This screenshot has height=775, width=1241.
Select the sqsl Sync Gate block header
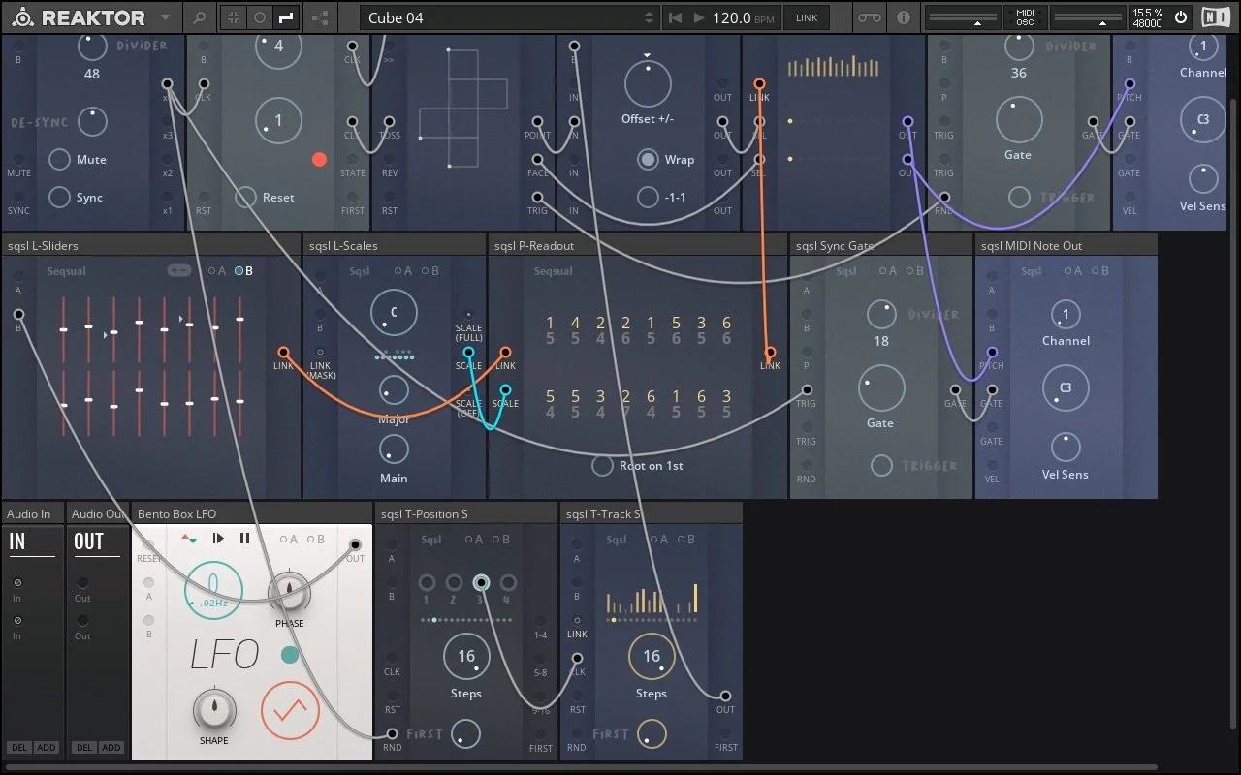(x=881, y=245)
